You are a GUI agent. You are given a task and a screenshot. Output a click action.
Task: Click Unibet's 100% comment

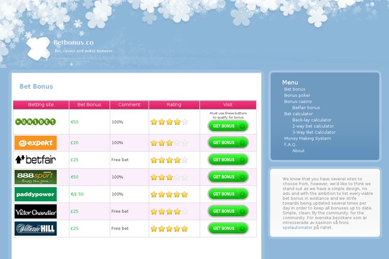click(x=117, y=122)
